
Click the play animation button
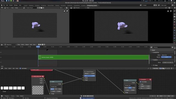click(89, 96)
